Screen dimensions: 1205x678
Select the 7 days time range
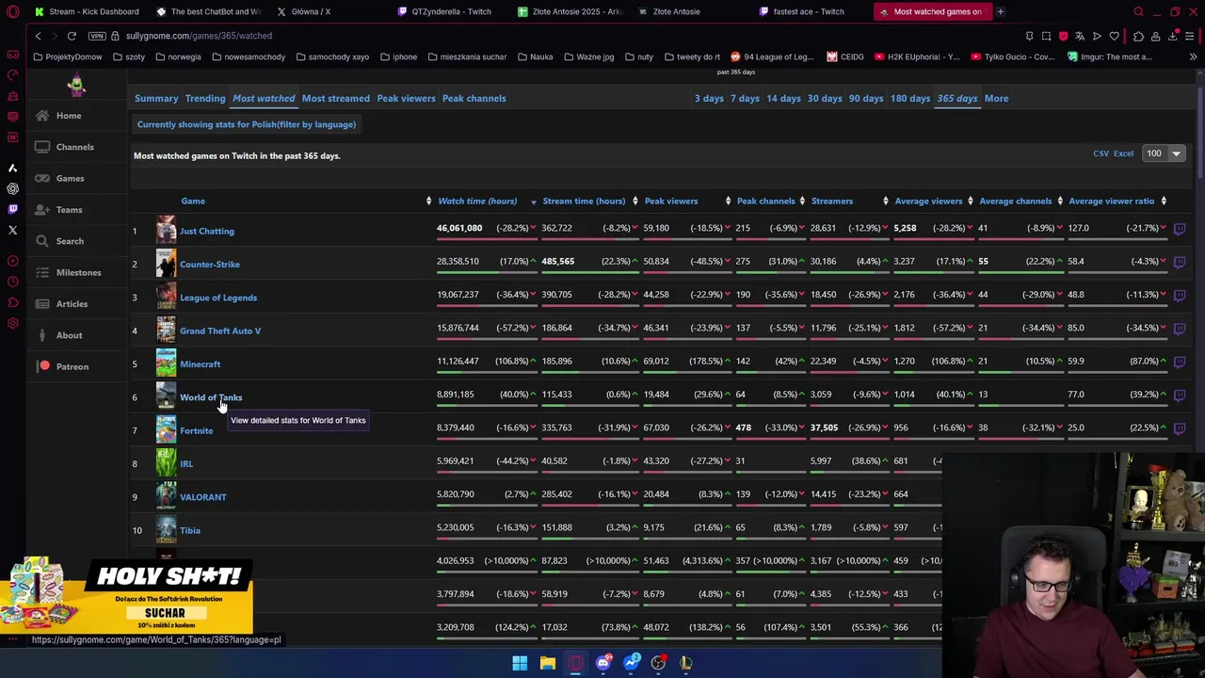click(745, 98)
